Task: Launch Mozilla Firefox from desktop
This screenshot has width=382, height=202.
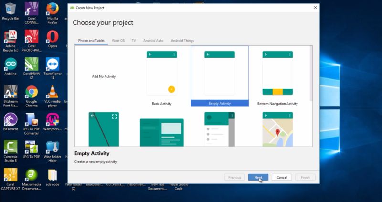Action: pyautogui.click(x=53, y=13)
